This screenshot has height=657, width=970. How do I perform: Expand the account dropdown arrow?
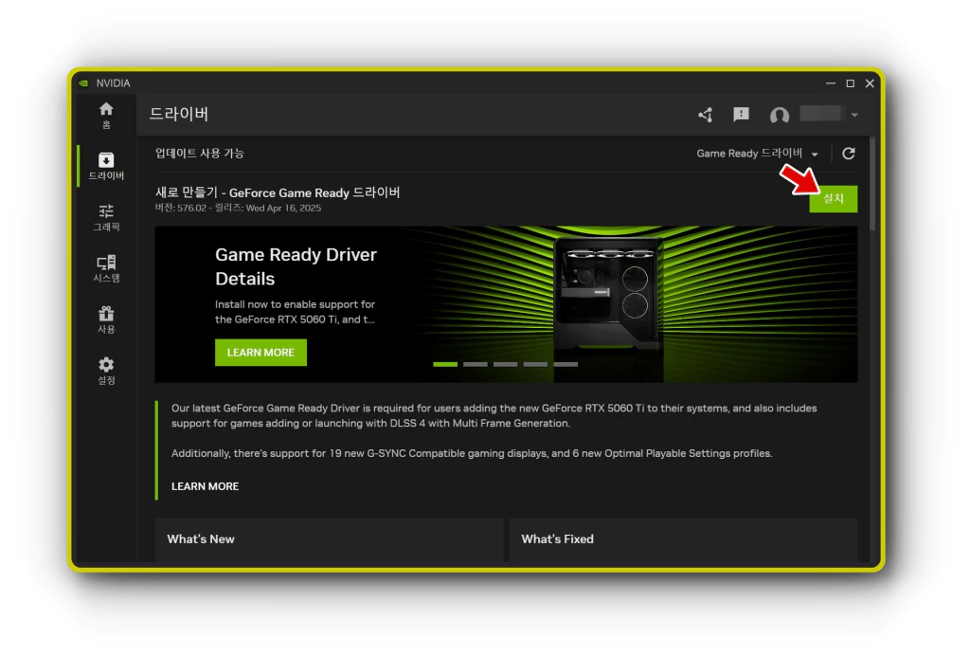pyautogui.click(x=854, y=115)
